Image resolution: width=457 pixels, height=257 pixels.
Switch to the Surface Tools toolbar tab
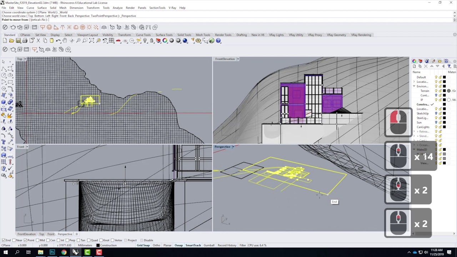(x=164, y=35)
